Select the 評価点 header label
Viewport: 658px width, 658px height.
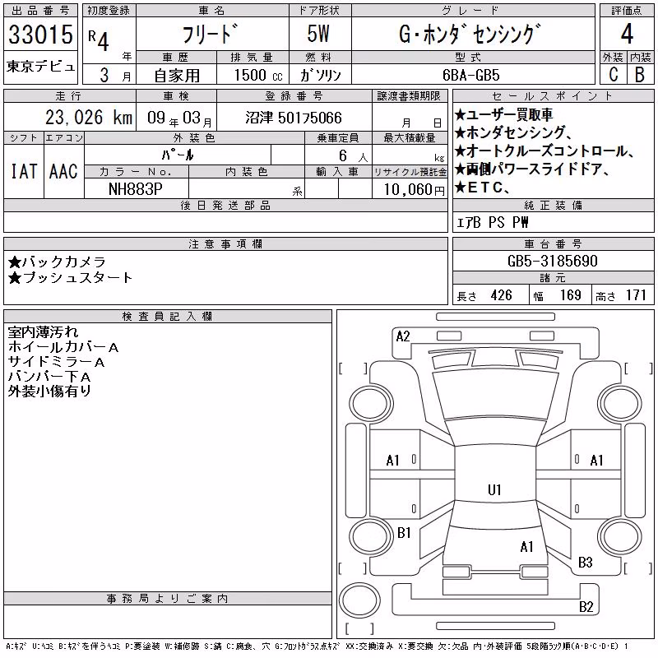point(627,11)
